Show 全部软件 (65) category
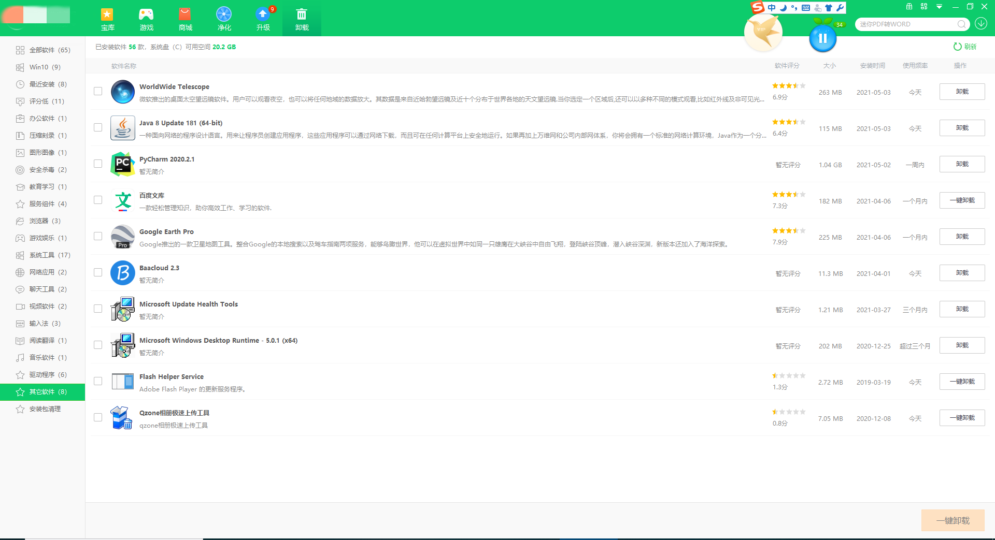 point(42,50)
